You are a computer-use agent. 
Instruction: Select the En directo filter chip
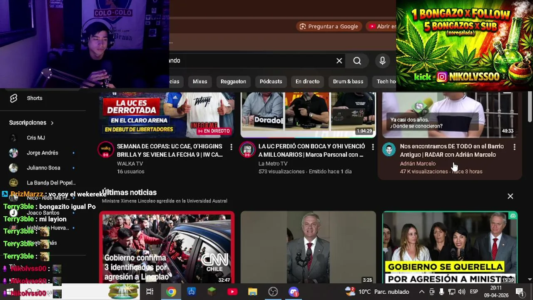click(308, 82)
